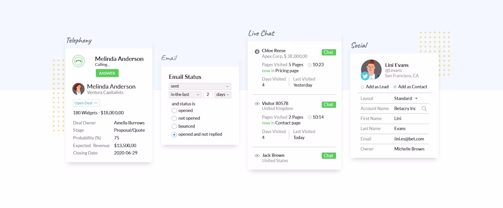Screen dimensions: 503x208
Task: Select the 'Add as Lead' radio button
Action: (362, 87)
